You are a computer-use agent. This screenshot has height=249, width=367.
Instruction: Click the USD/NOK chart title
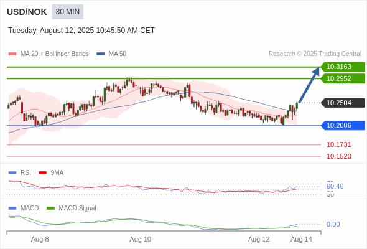27,12
